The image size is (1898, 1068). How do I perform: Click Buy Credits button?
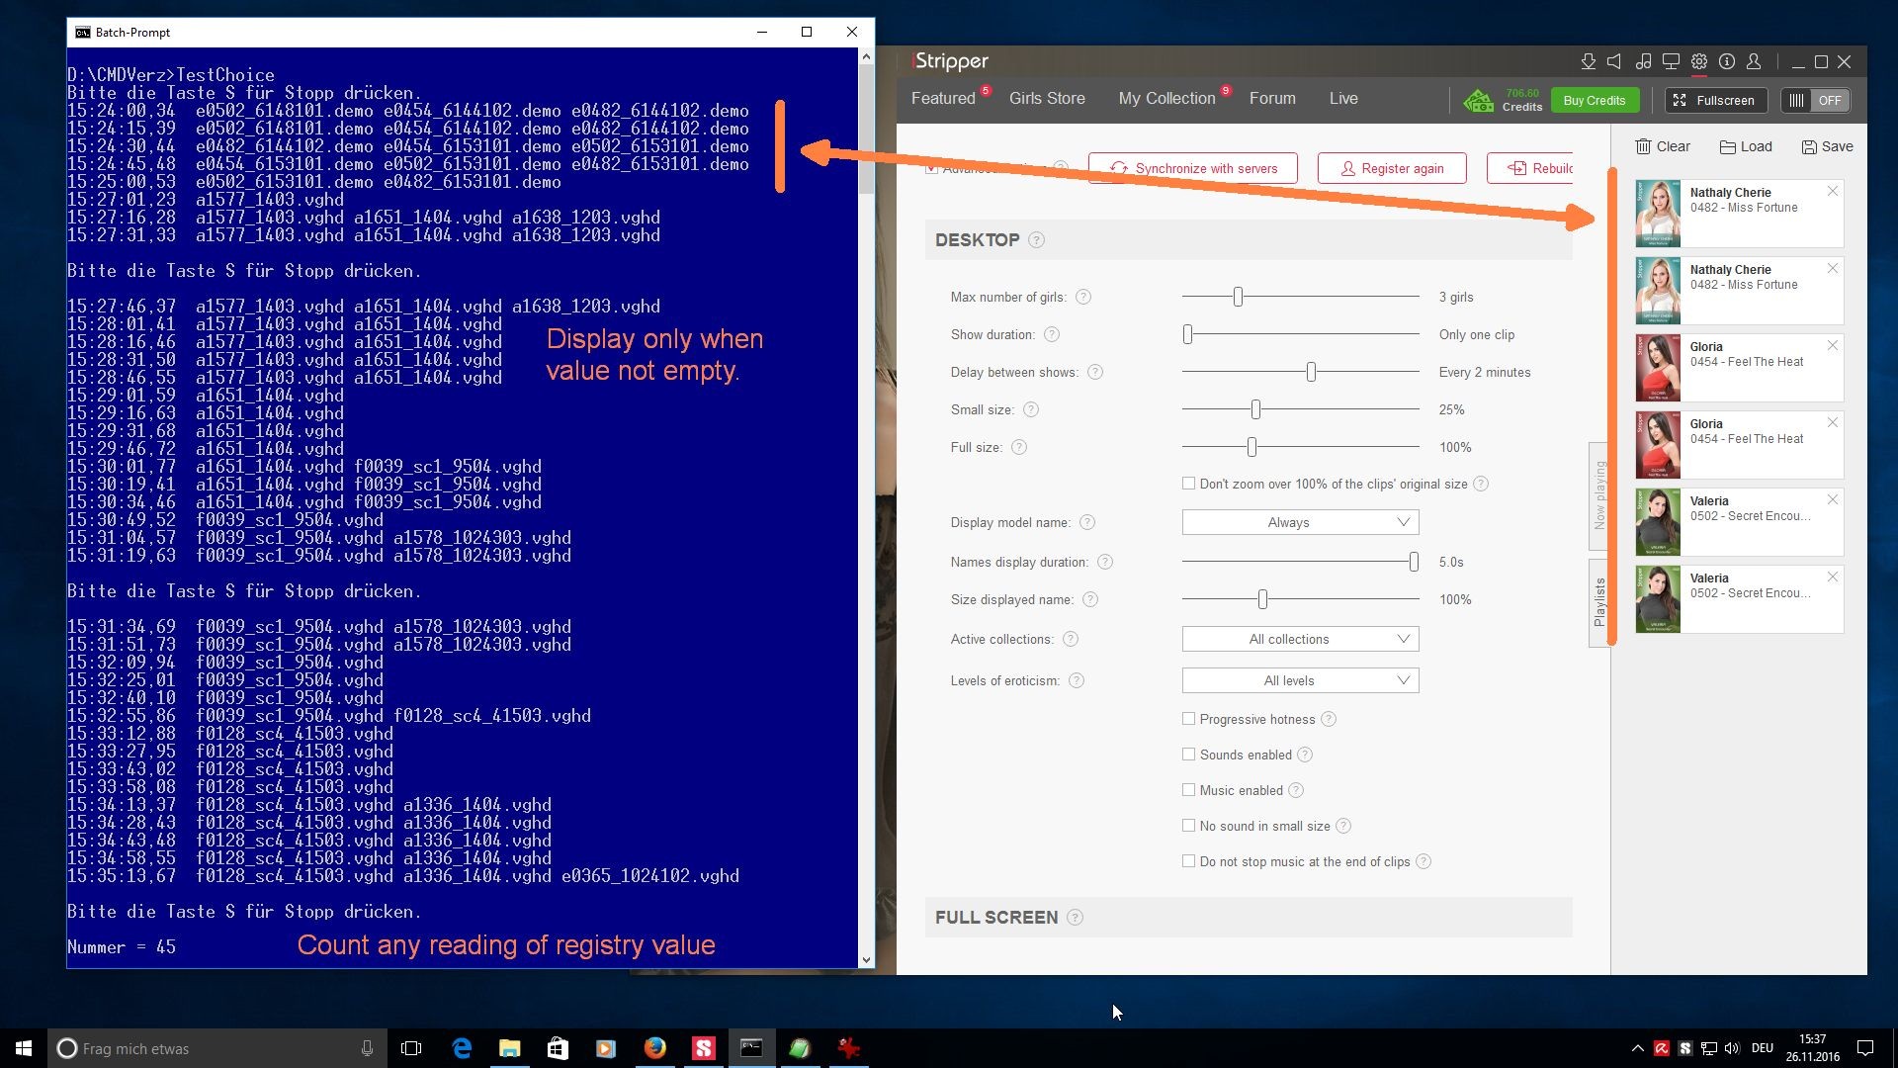(x=1595, y=100)
